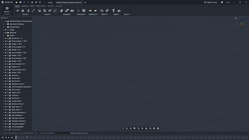Open the fx parameters tool
The height and width of the screenshot is (140, 249).
[78, 11]
